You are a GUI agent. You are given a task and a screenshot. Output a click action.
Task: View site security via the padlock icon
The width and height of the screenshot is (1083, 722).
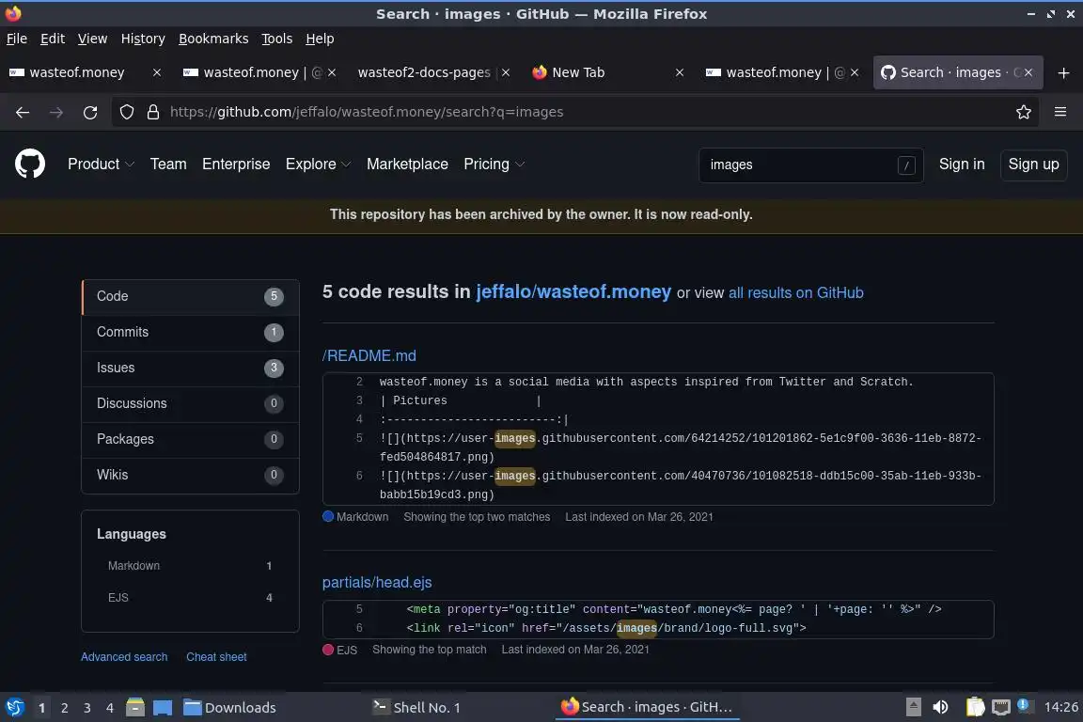(153, 112)
